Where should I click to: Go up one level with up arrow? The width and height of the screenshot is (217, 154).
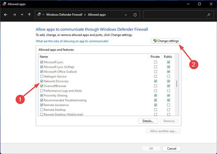click(29, 15)
